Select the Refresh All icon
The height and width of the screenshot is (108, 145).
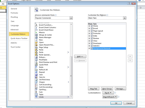[36, 70]
